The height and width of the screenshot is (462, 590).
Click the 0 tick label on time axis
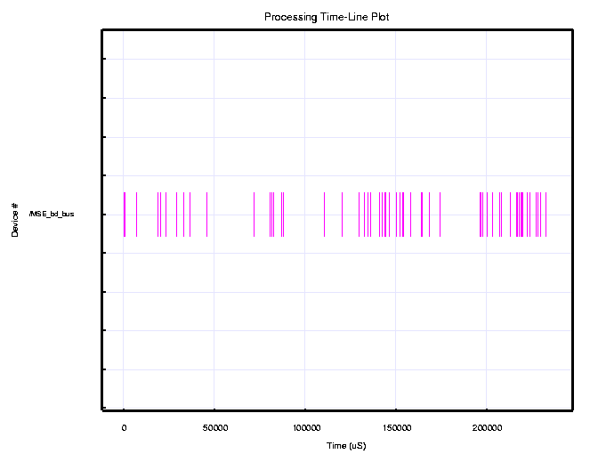[x=124, y=428]
